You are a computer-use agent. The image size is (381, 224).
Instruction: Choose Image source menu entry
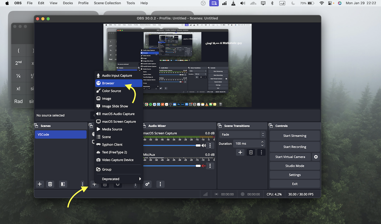coord(119,98)
